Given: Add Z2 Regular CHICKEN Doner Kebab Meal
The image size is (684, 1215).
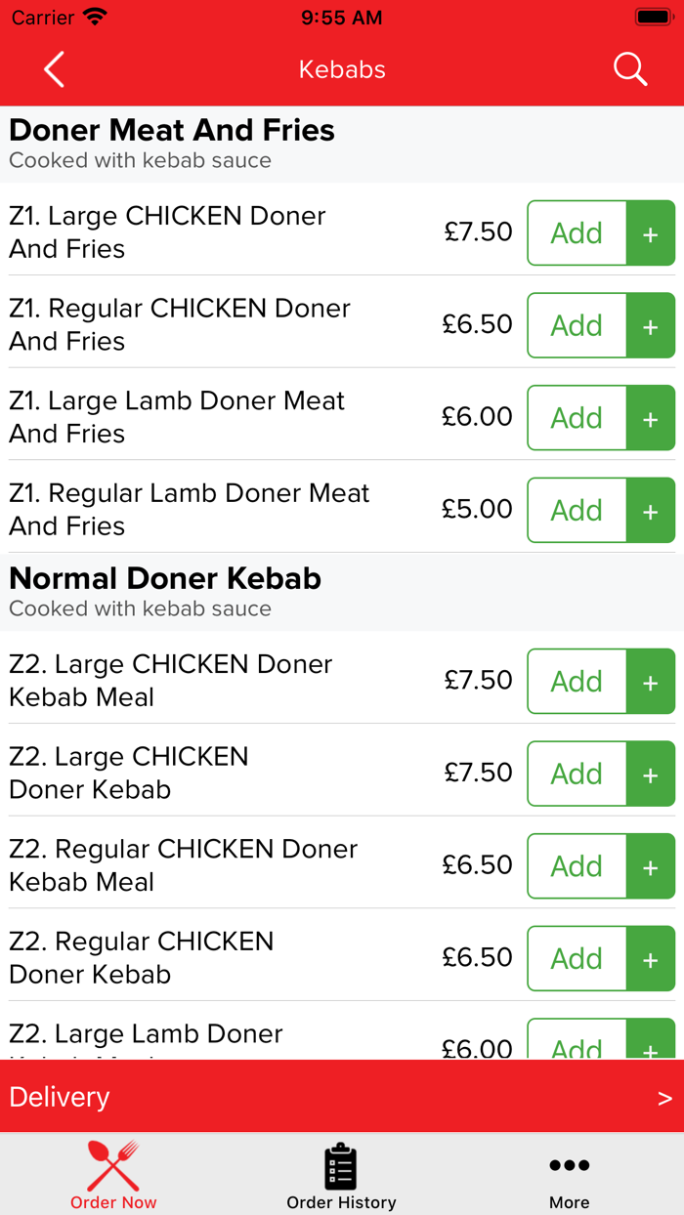Looking at the screenshot, I should point(577,866).
